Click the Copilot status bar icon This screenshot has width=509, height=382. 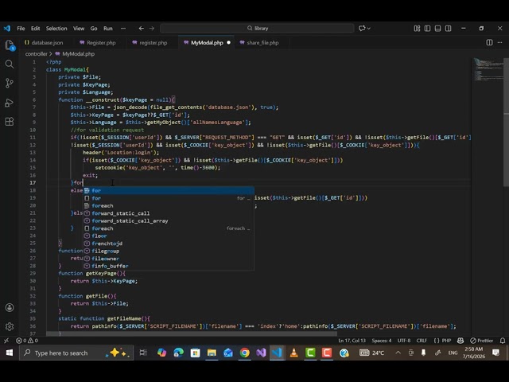click(460, 341)
